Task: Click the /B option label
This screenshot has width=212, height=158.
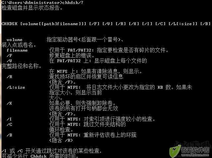Action: (10, 135)
